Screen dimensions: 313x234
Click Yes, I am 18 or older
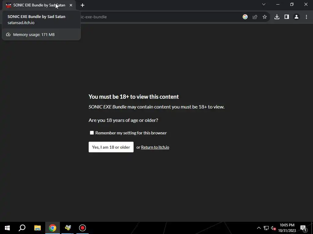pos(111,147)
